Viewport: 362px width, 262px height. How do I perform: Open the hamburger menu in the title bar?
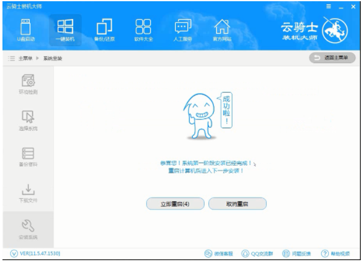[329, 7]
